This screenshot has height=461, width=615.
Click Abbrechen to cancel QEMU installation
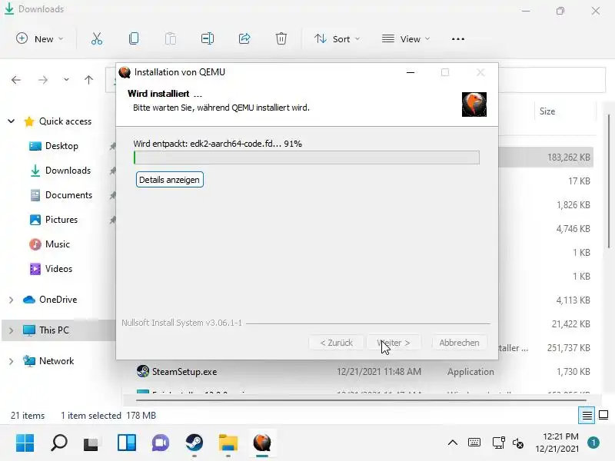pyautogui.click(x=459, y=343)
